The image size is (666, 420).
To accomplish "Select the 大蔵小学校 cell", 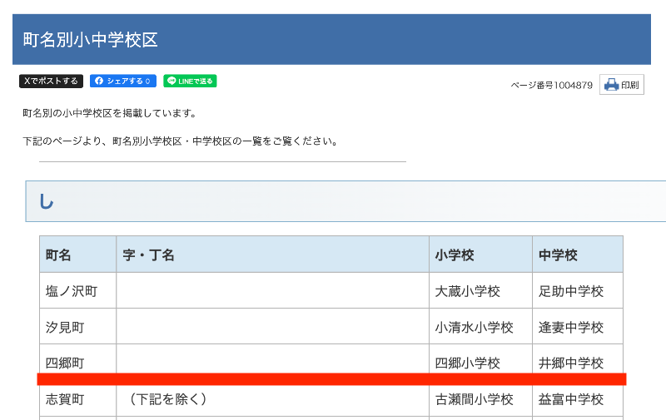I will pos(481,290).
